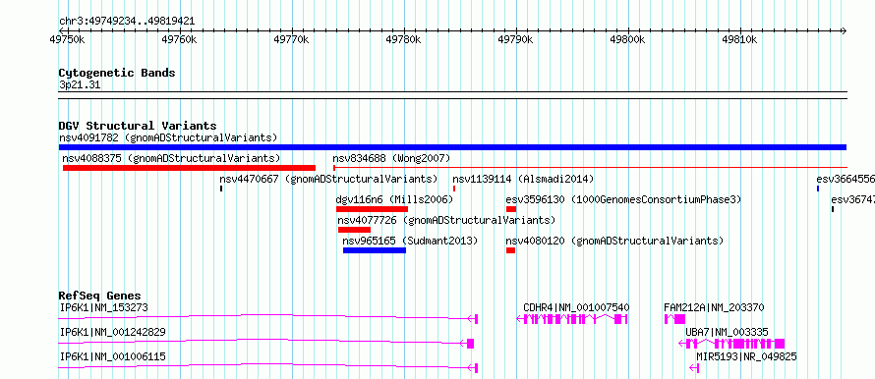
Task: Click the thin red nsv834688 variant line
Action: 591,167
